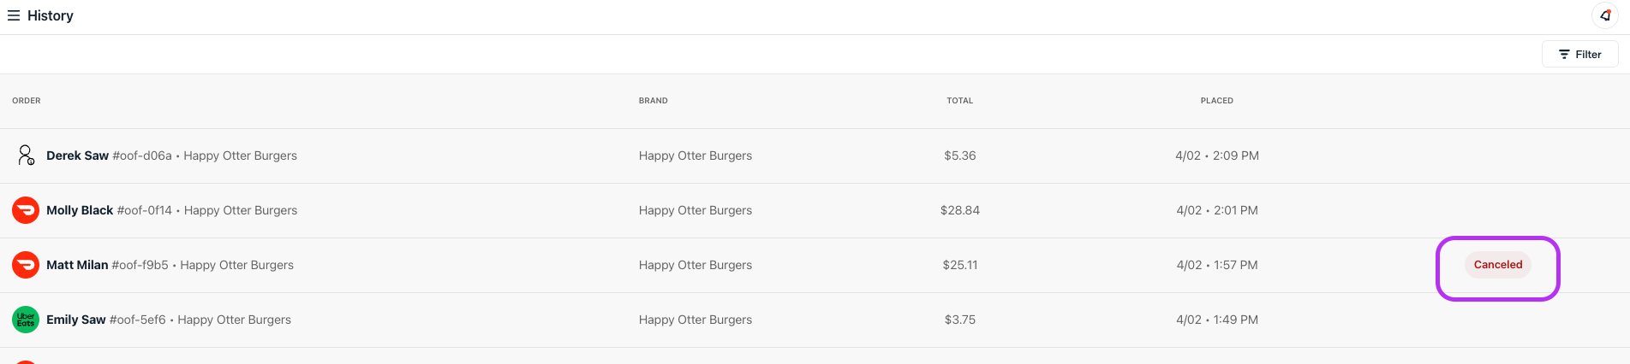This screenshot has height=364, width=1630.
Task: Open Derek Saw order #oof-d06a
Action: pos(171,156)
